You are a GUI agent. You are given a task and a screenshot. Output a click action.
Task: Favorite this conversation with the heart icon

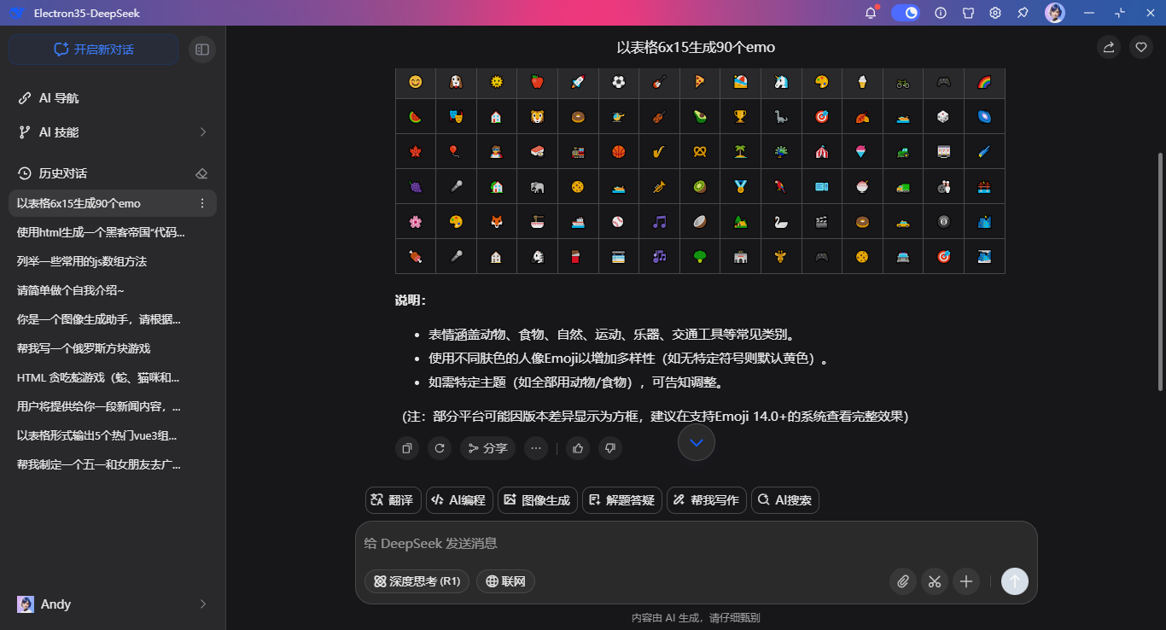tap(1140, 47)
